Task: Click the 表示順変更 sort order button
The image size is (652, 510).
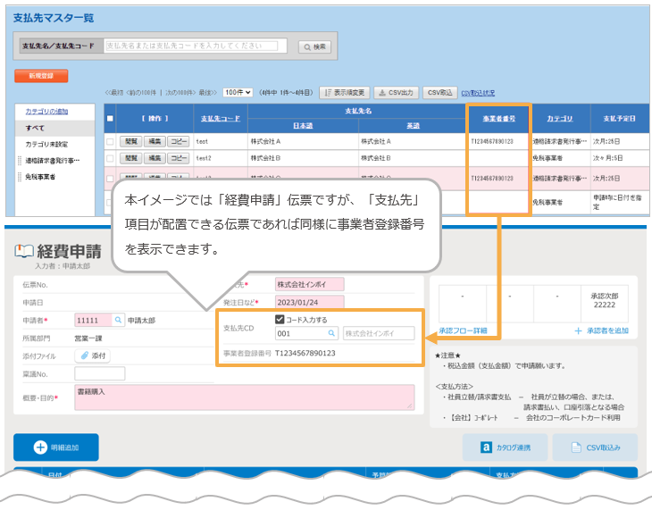Action: click(x=344, y=92)
